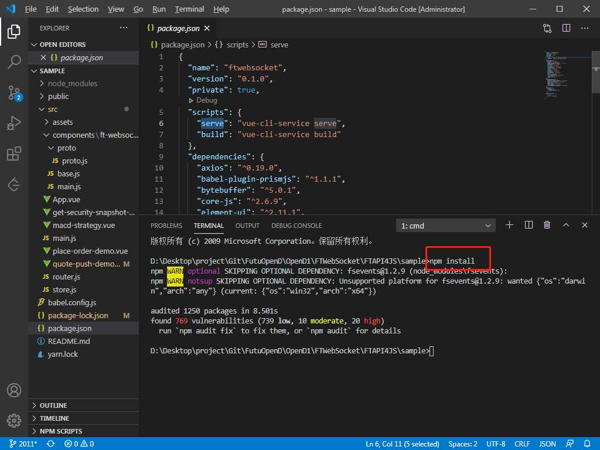
Task: Maximize terminal panel with the up chevron
Action: [566, 225]
